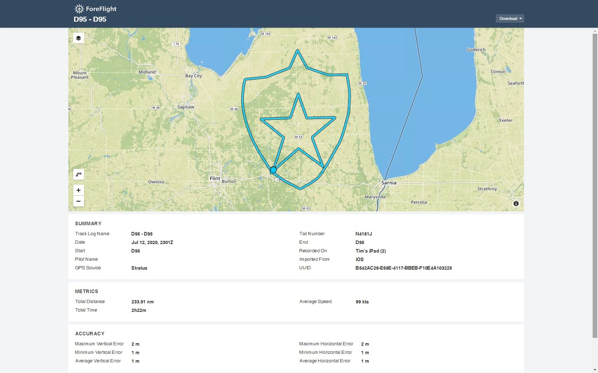Click the blue start point marker on track

(x=273, y=170)
